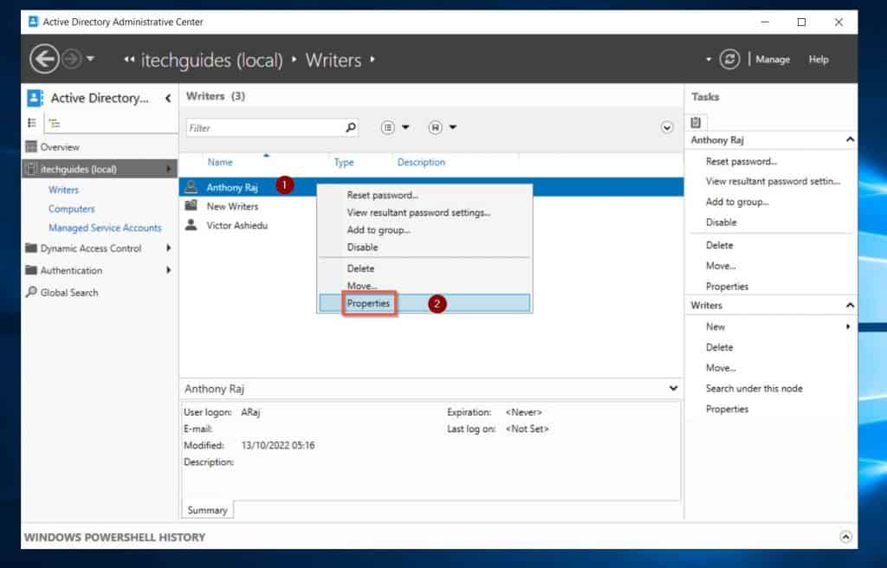Open the breadcrumb Writers dropdown arrow
Screen dimensions: 887x568
(x=372, y=59)
